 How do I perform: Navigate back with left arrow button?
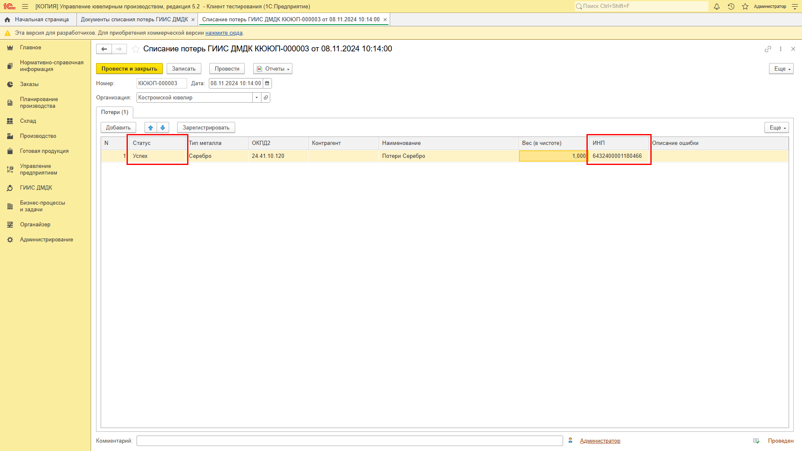tap(104, 49)
